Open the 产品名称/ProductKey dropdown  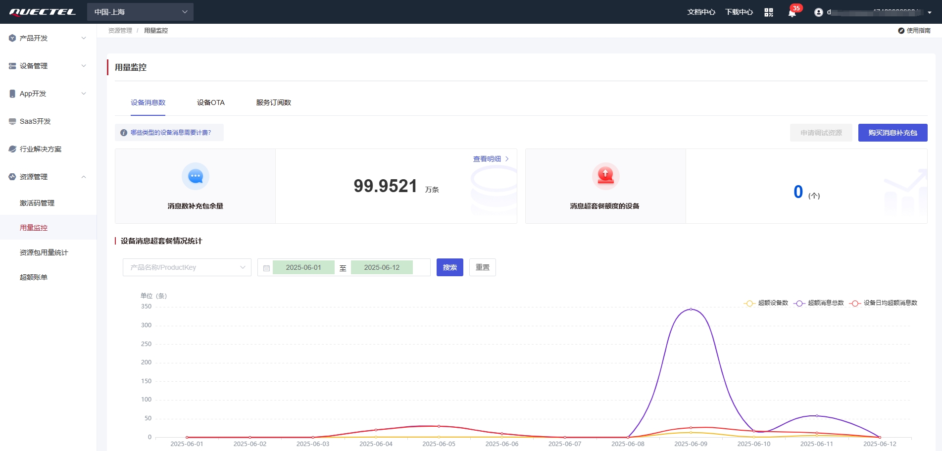pos(187,267)
